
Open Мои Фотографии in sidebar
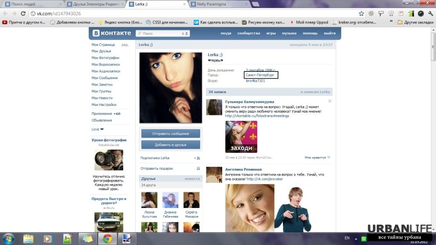pos(106,58)
